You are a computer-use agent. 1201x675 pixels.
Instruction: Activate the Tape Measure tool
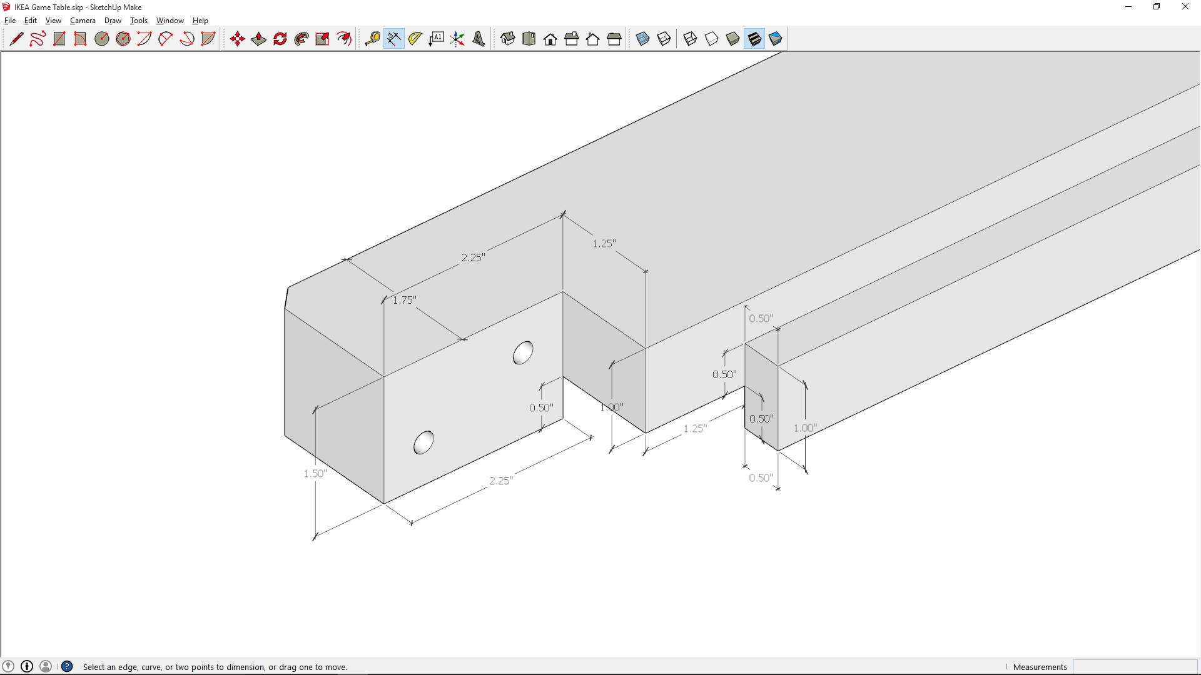coord(372,39)
